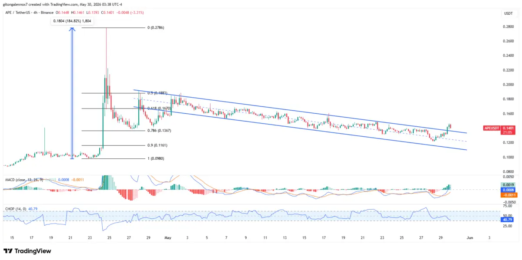Click the USDT currency label on price scale
This screenshot has width=522, height=260.
[x=508, y=13]
